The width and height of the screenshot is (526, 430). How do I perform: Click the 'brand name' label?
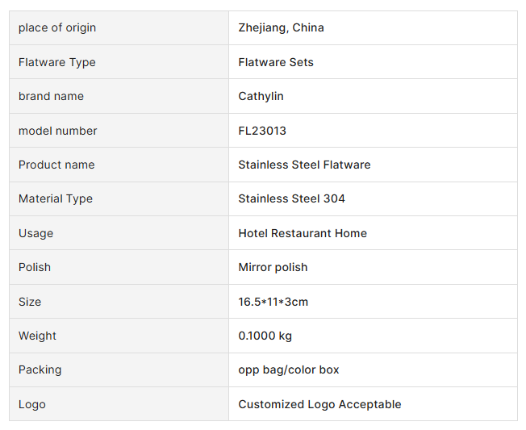click(x=51, y=97)
